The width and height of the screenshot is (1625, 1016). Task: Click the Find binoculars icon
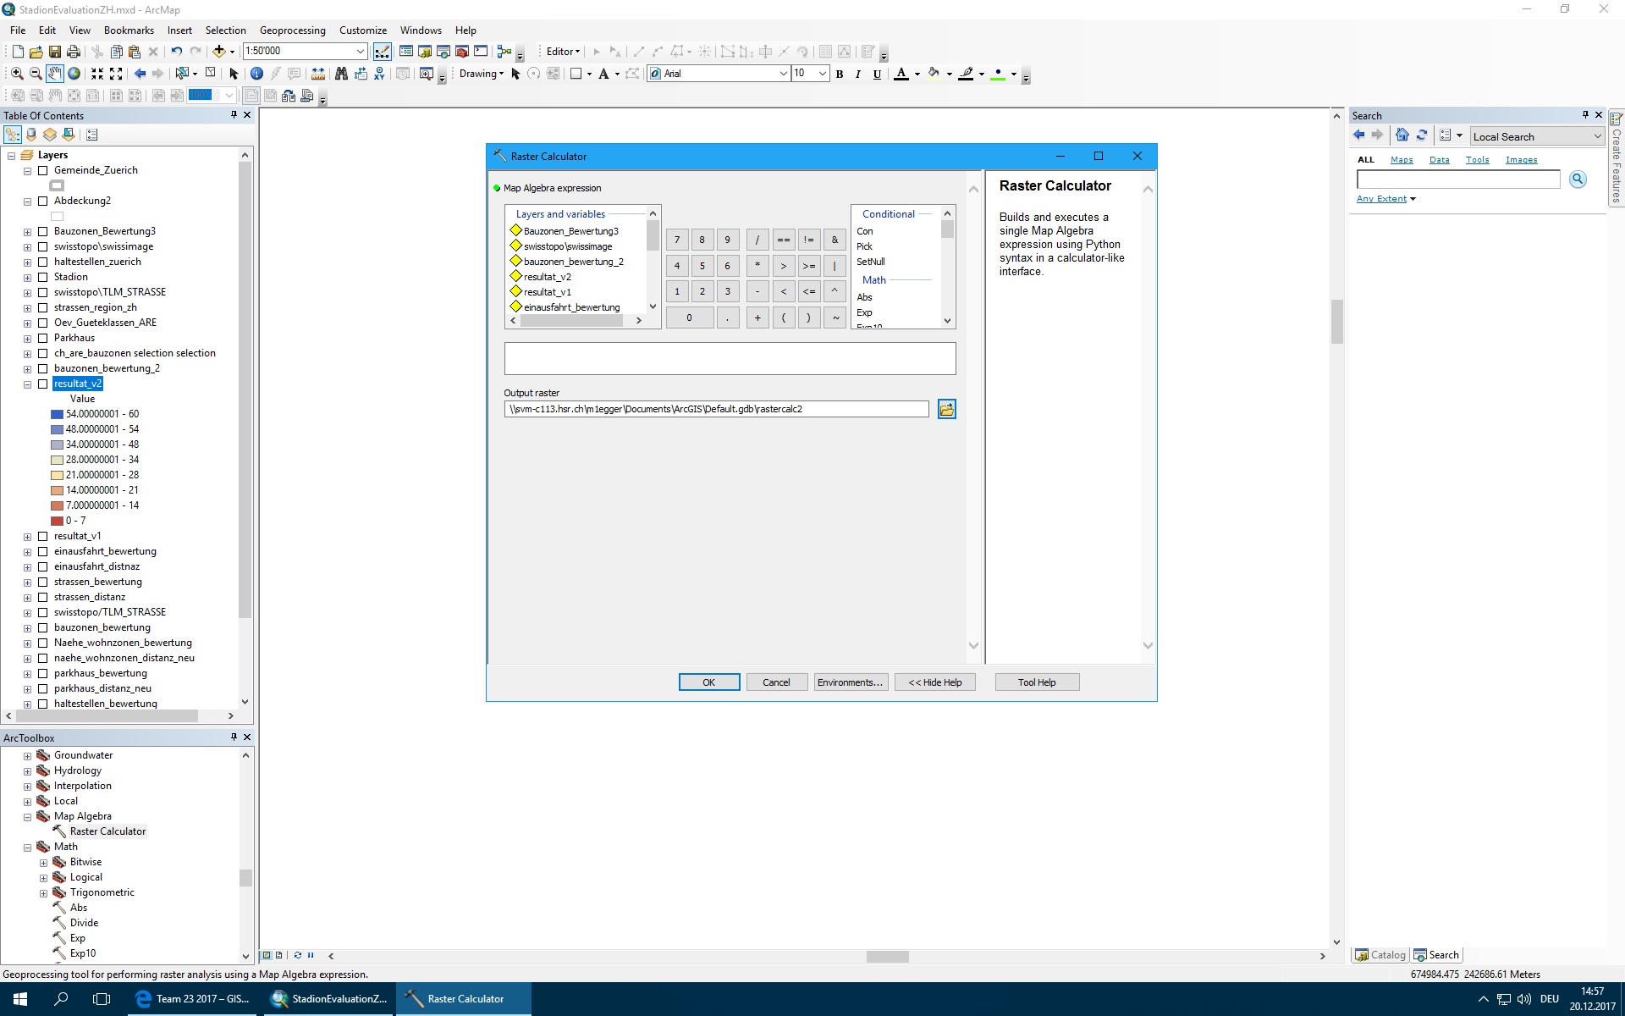341,74
